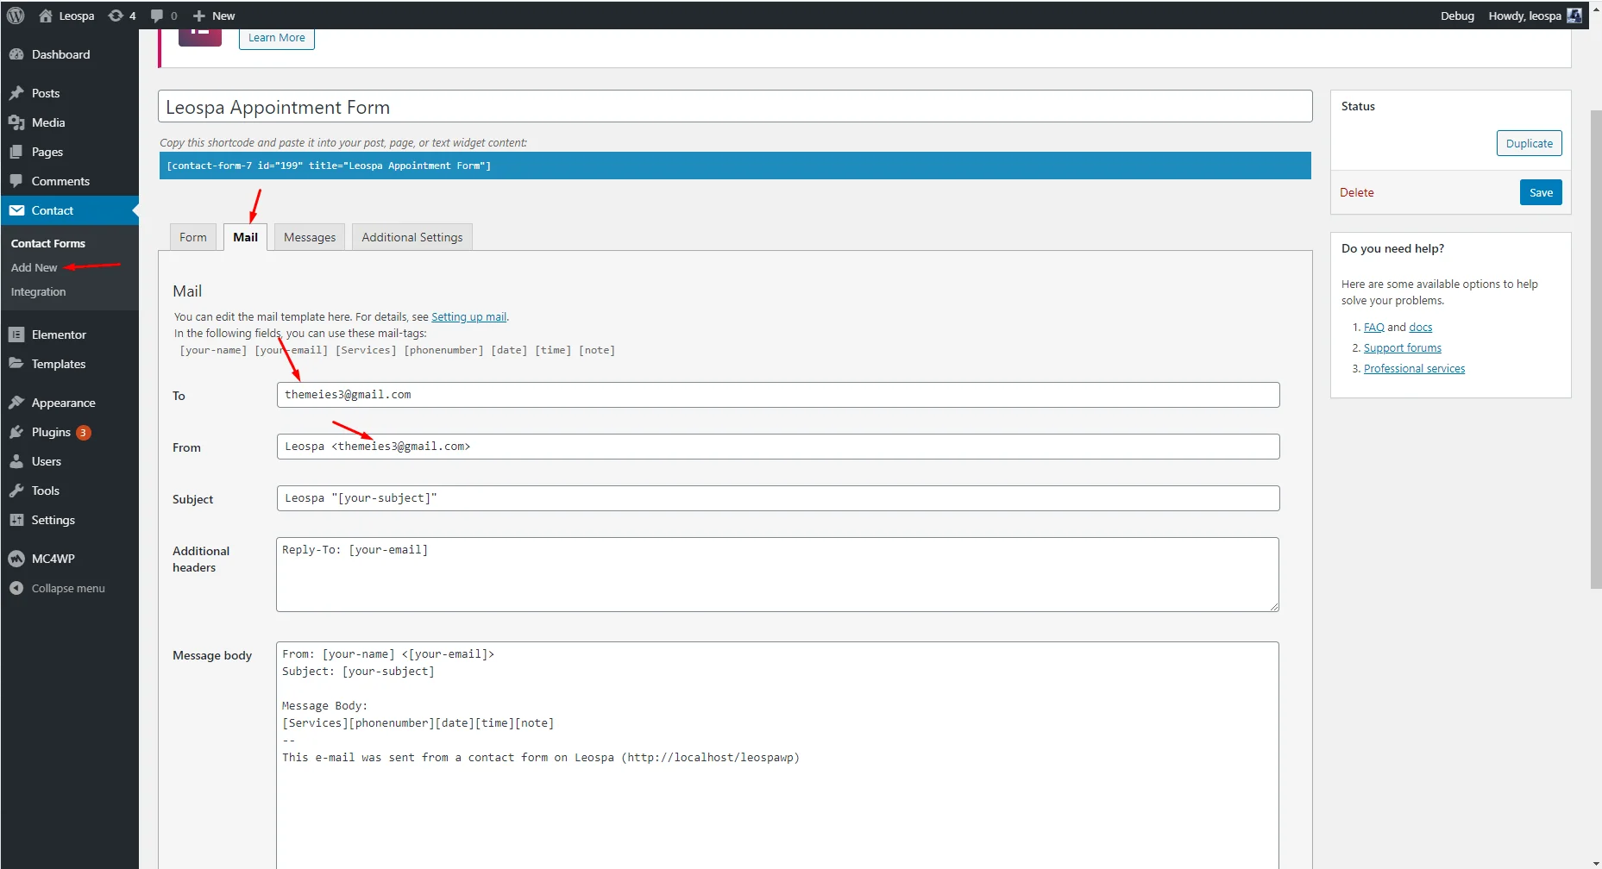Image resolution: width=1602 pixels, height=869 pixels.
Task: Open the Dashboard icon in sidebar
Action: pos(16,54)
